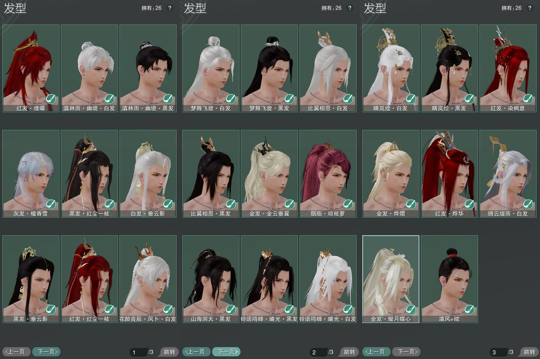
Task: Select the 铃语鸣蝉·曦光·白发 hairstyle thumbnail
Action: click(x=328, y=279)
